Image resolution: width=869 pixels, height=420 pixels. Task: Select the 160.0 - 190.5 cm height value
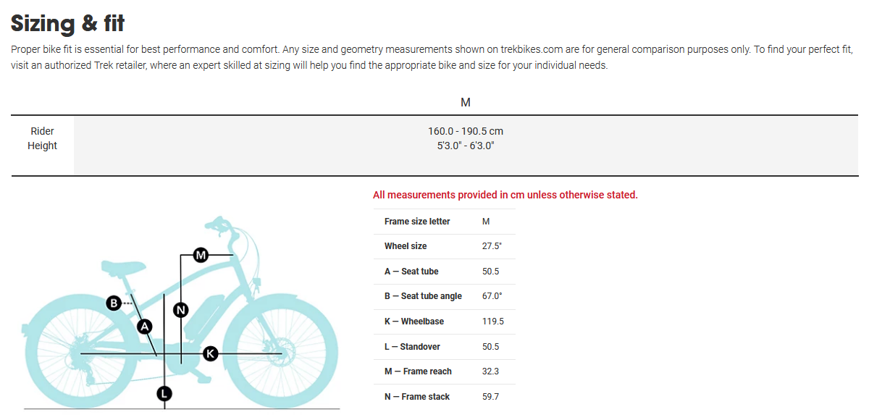pos(466,131)
